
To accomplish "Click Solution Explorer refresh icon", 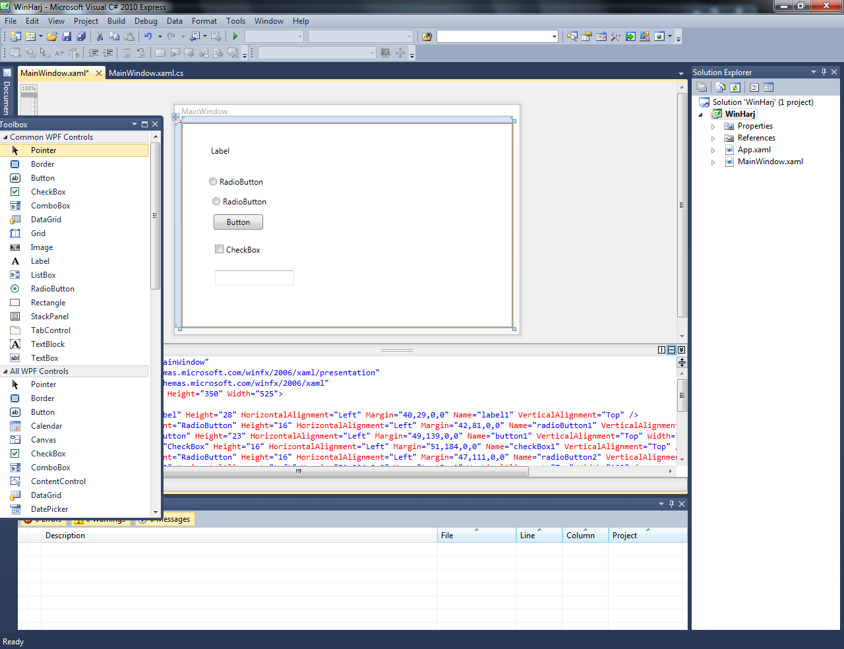I will 735,87.
